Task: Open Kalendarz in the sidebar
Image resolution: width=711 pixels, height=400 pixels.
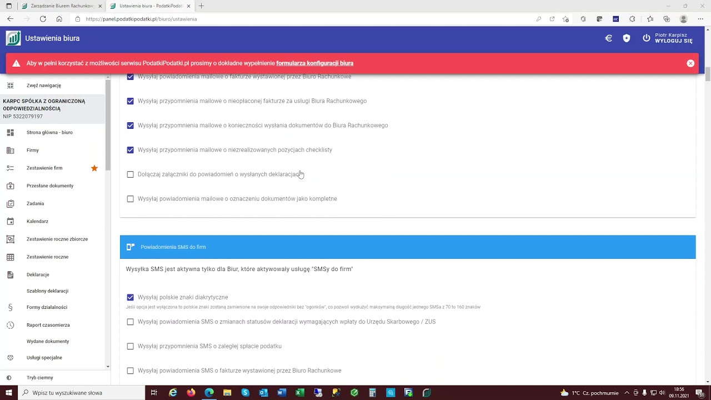Action: click(x=37, y=221)
